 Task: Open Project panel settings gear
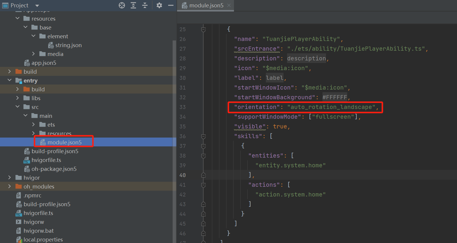pos(159,5)
